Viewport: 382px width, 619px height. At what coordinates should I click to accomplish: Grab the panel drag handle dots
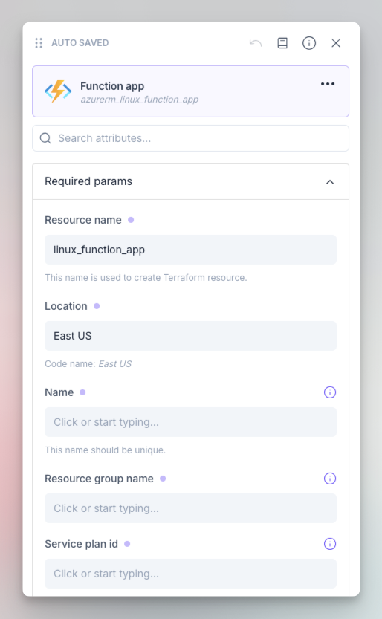point(39,42)
